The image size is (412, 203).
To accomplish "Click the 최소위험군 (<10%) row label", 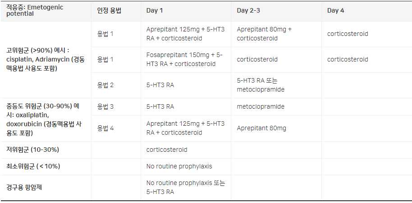I will [33, 166].
